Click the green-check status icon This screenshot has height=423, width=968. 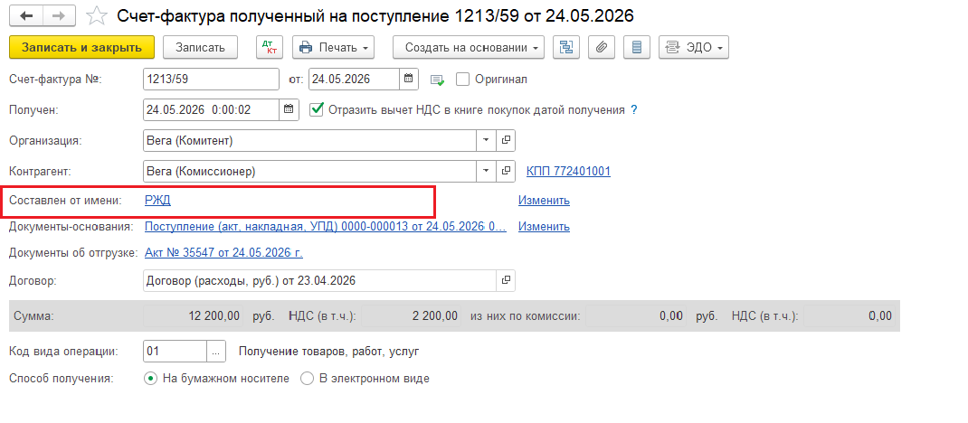coord(437,80)
